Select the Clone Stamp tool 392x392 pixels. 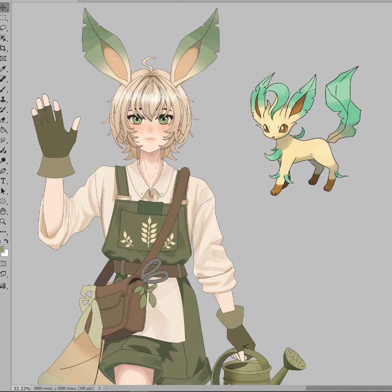pos(3,100)
